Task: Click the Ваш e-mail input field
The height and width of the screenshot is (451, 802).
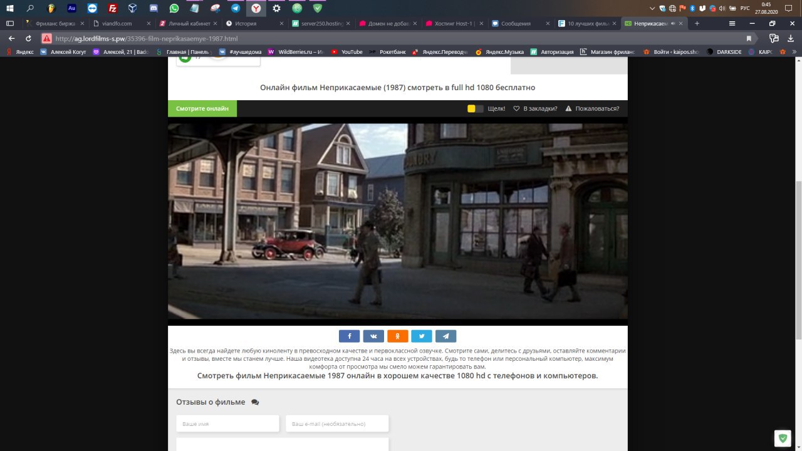Action: tap(337, 423)
